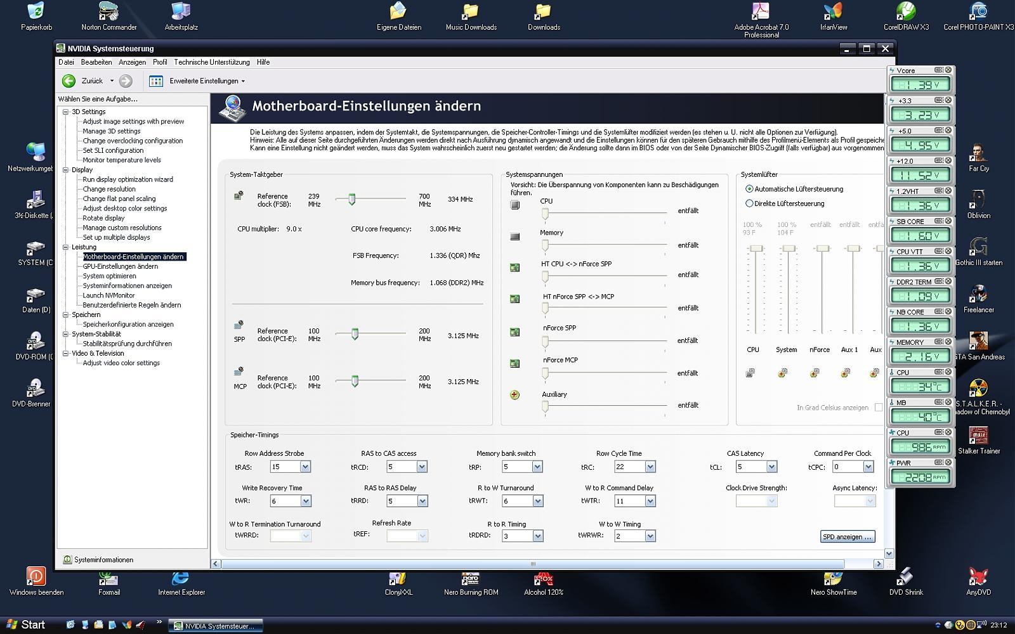Screen dimensions: 1015x634
Task: Click the forward navigation arrow in toolbar
Action: 126,81
